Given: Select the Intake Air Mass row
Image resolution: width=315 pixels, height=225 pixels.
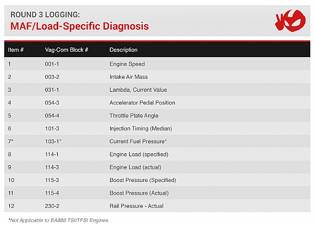Looking at the screenshot, I should click(157, 77).
